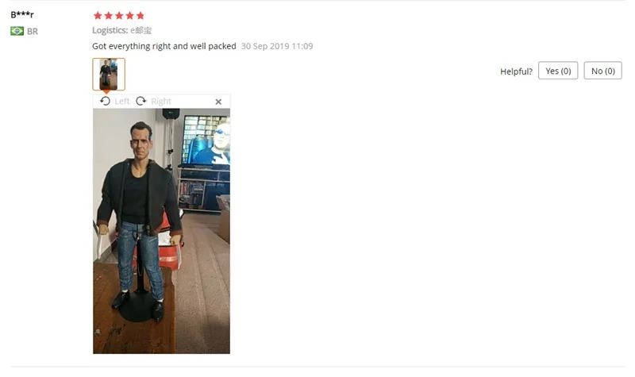Click the 'Left' rotate text label
This screenshot has height=377, width=635.
click(x=122, y=102)
